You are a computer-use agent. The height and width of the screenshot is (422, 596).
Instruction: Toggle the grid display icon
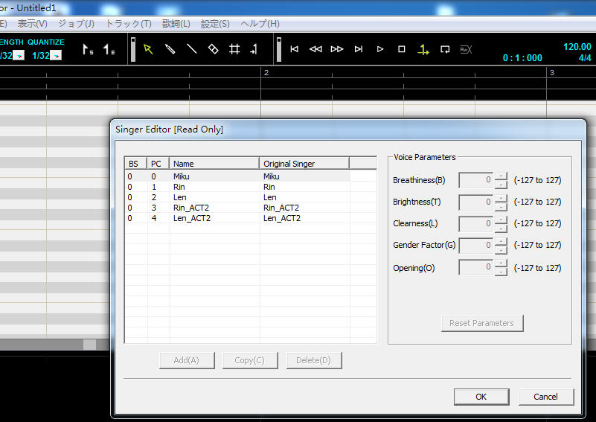(x=234, y=49)
